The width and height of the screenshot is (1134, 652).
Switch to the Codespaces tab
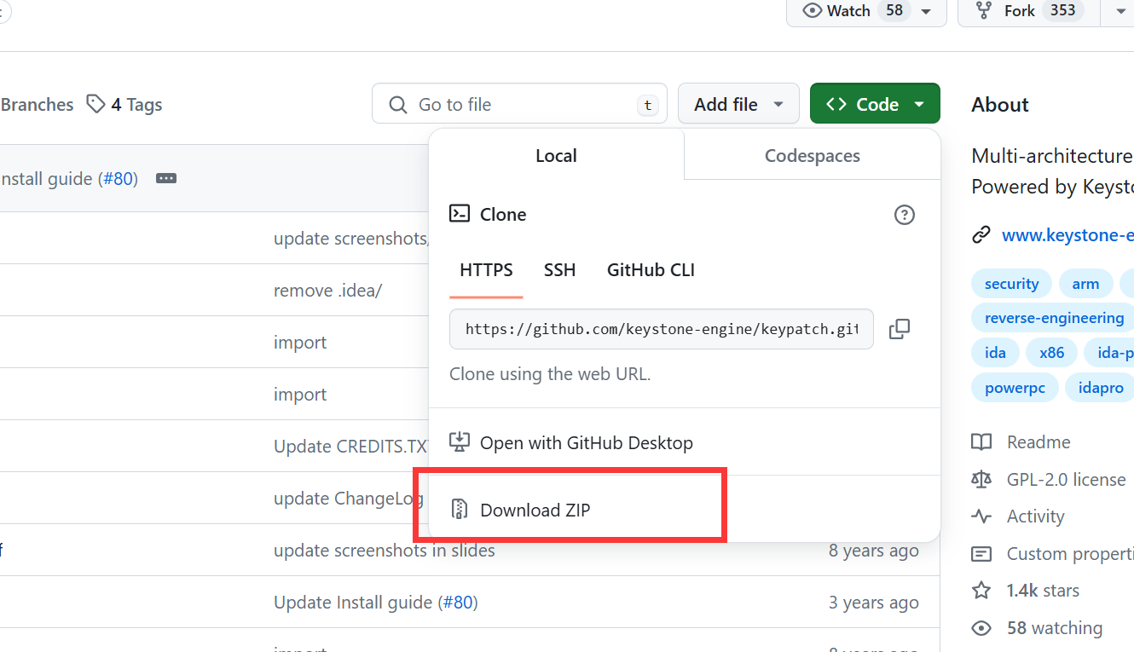[812, 155]
